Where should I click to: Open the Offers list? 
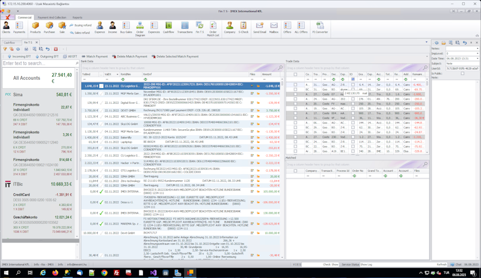pyautogui.click(x=287, y=27)
